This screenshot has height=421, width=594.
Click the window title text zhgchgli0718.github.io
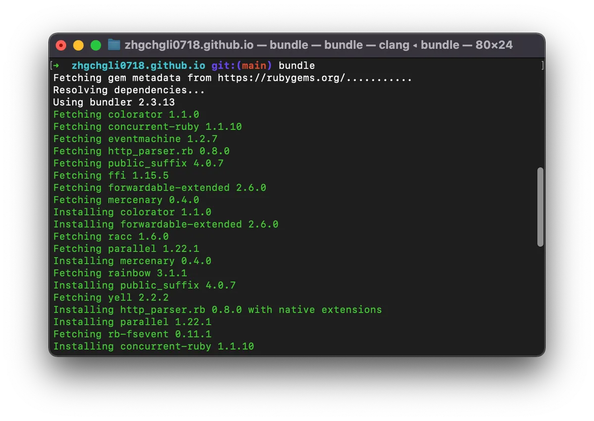[x=189, y=45]
